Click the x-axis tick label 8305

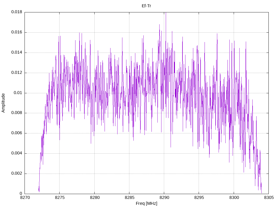point(269,198)
